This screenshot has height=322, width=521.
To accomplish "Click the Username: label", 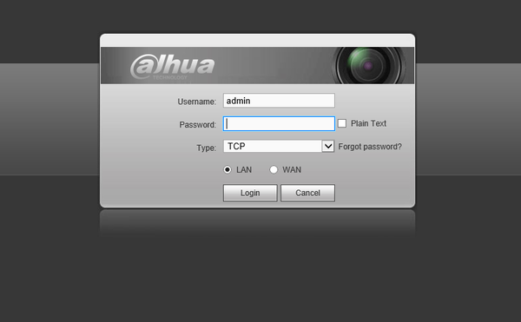I will click(197, 102).
